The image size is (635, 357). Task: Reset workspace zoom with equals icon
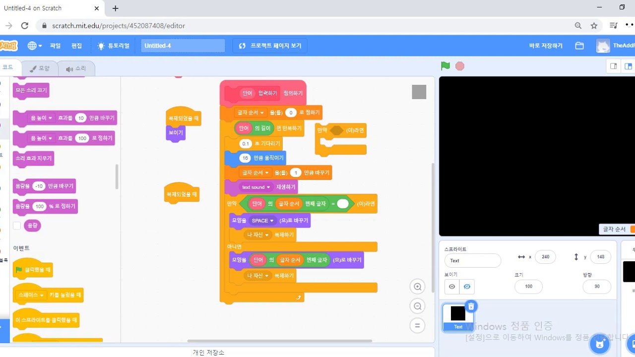(x=418, y=326)
